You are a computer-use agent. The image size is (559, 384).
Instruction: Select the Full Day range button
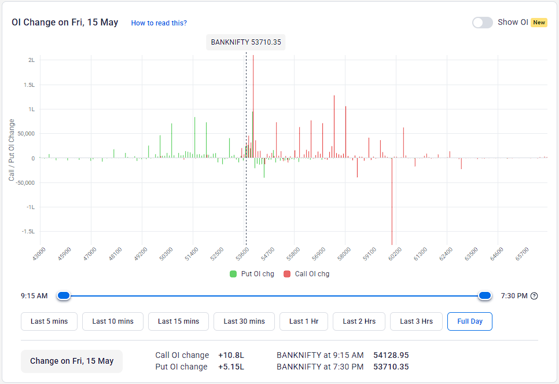pos(470,321)
